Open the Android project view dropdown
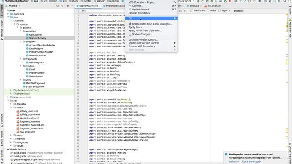This screenshot has height=164, width=292. [x=13, y=6]
